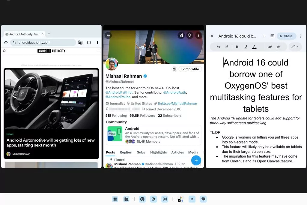The image size is (307, 205).
Task: Click the Grok icon on X profile
Action: click(x=181, y=35)
